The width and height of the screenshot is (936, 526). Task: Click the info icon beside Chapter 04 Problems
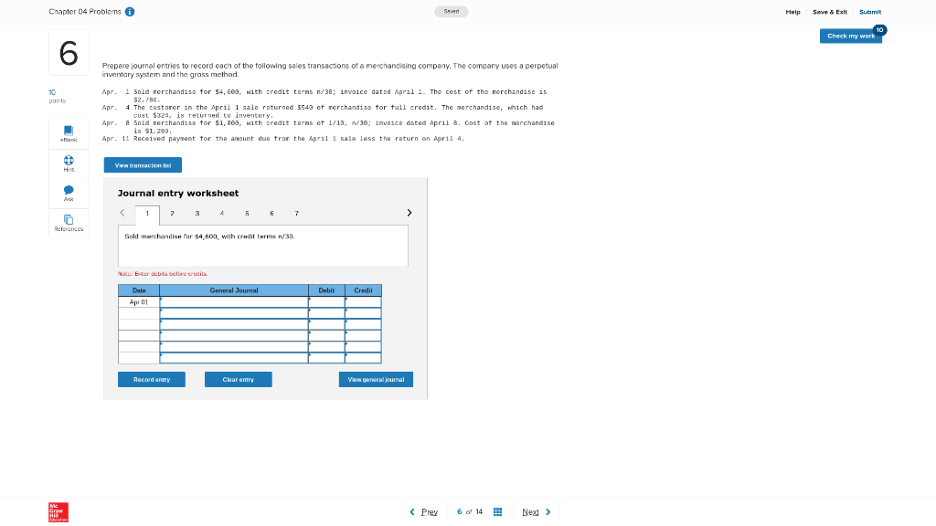128,12
